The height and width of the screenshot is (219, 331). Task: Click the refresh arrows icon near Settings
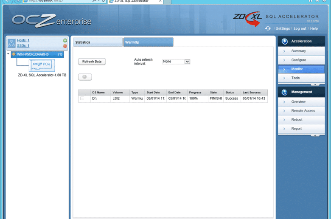click(x=268, y=28)
